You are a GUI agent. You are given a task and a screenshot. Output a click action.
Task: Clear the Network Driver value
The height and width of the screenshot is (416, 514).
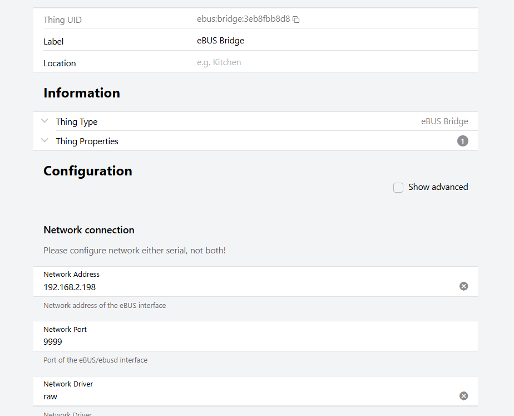pyautogui.click(x=463, y=396)
